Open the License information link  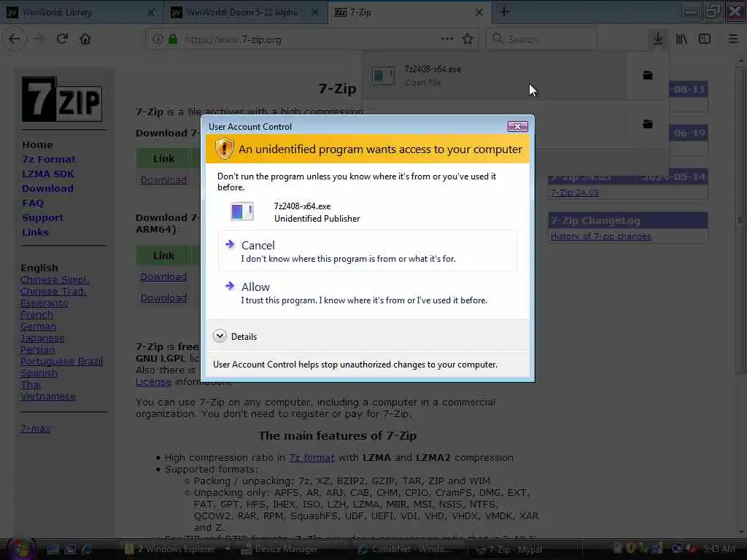[x=153, y=382]
